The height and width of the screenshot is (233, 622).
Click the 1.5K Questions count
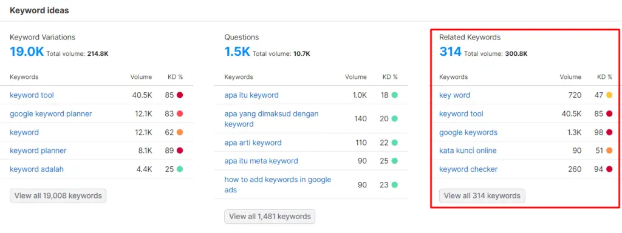(x=238, y=52)
